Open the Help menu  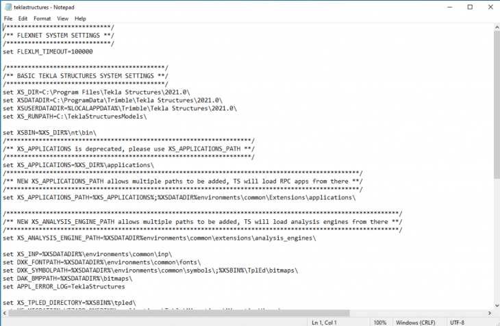pos(80,18)
